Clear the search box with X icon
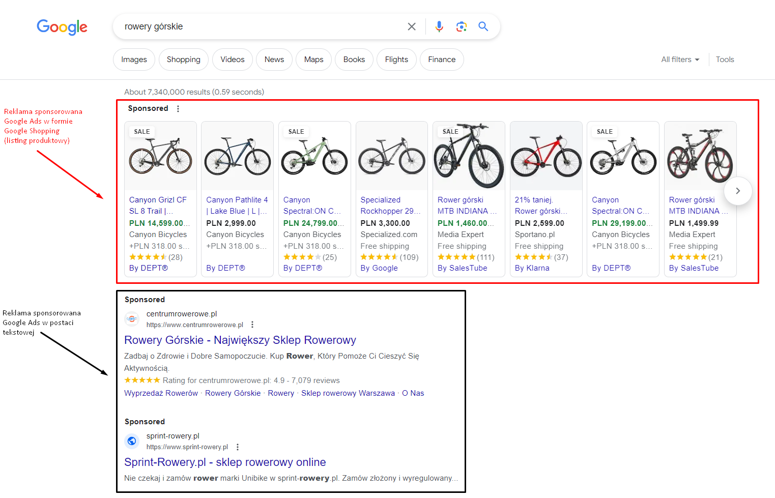Screen dimensions: 775x498 tap(412, 26)
